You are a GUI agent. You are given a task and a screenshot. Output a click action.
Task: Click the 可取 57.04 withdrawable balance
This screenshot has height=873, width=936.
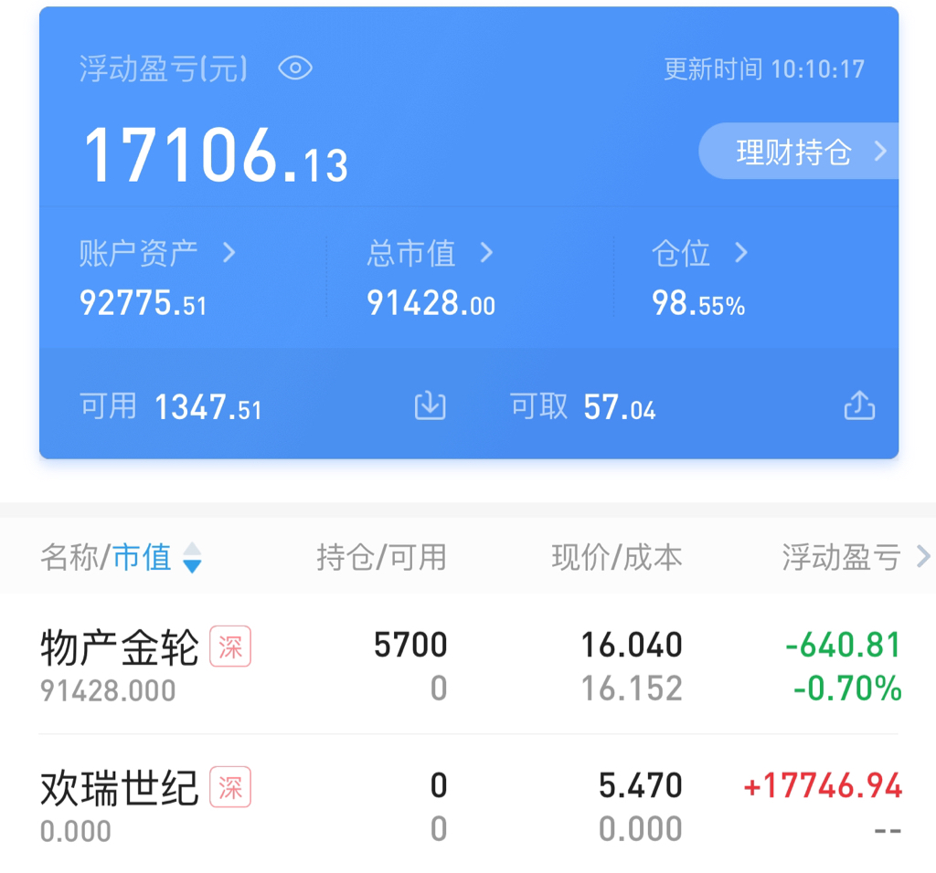(x=583, y=406)
